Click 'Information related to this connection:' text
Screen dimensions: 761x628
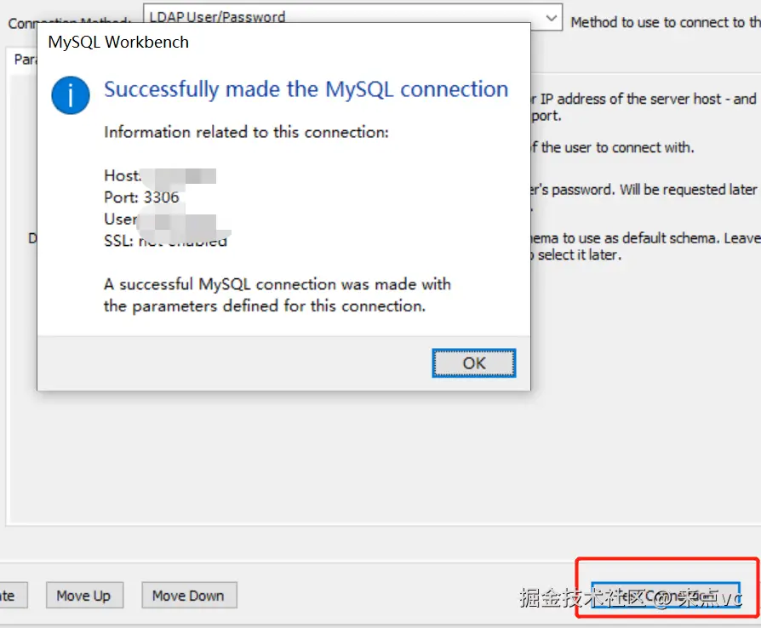[246, 132]
